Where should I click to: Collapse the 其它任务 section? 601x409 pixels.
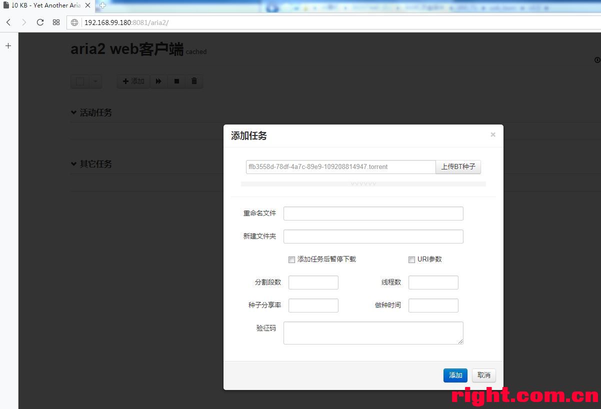pyautogui.click(x=91, y=164)
